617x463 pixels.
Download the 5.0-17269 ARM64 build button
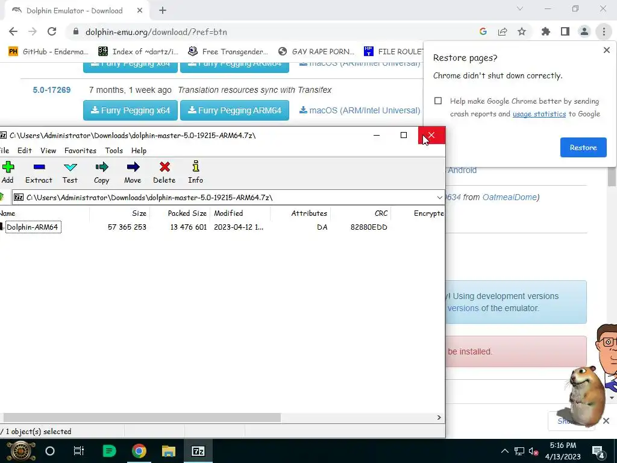[x=234, y=110]
